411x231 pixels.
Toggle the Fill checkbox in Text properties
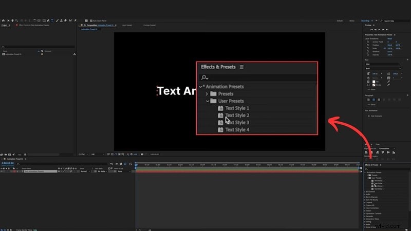pos(368,82)
